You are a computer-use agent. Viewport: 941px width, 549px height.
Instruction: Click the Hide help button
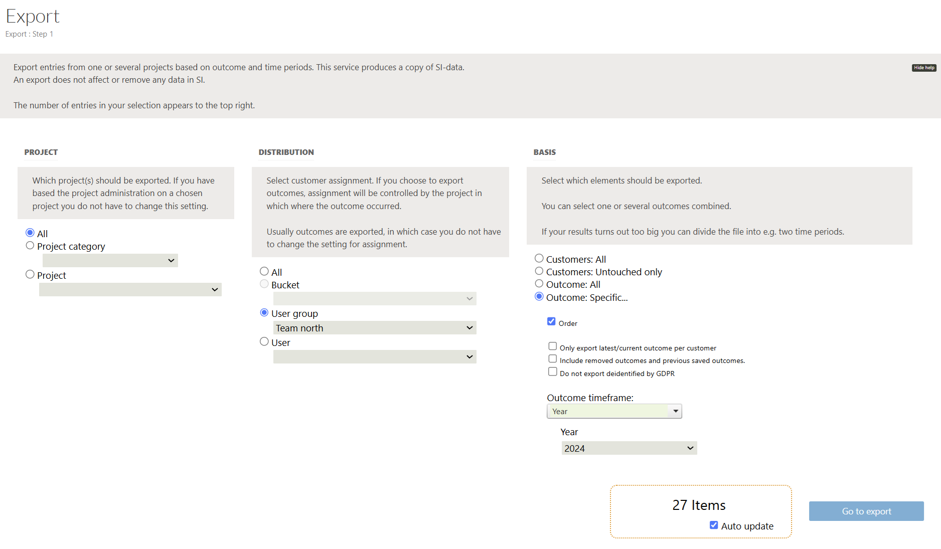(x=923, y=68)
